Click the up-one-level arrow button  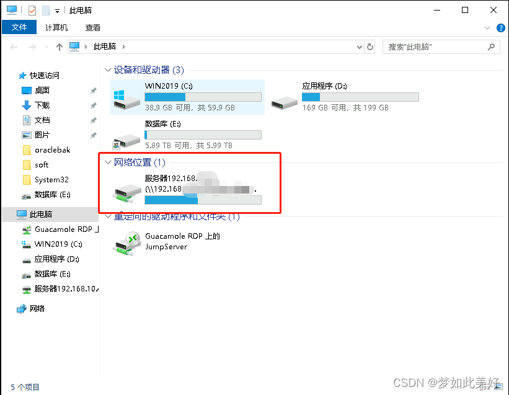tap(59, 47)
